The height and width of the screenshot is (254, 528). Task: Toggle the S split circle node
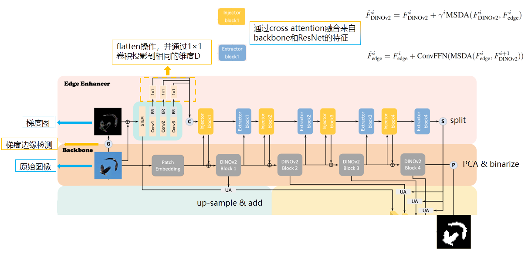coord(443,121)
